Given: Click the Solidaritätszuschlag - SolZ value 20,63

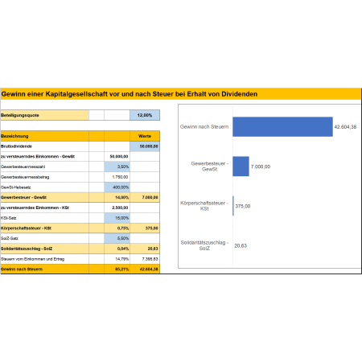Looking at the screenshot, I should click(x=145, y=249).
